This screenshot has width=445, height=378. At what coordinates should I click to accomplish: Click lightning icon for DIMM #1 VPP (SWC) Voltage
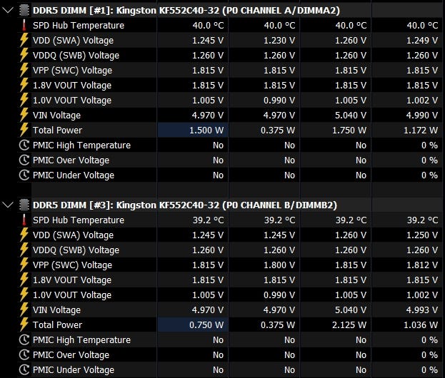24,70
